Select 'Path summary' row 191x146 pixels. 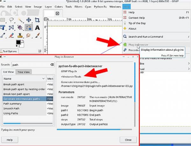pos(28,104)
